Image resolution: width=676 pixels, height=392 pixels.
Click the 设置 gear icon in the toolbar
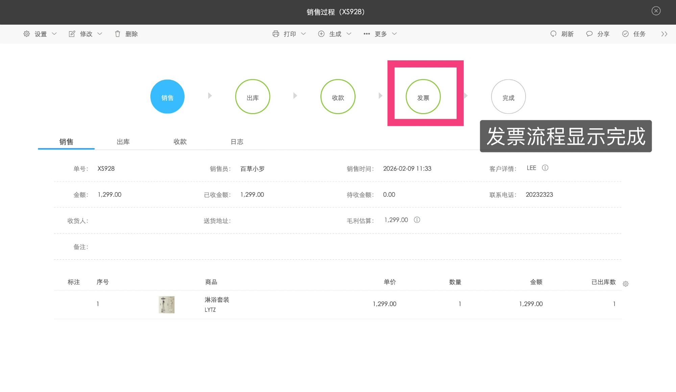(26, 34)
